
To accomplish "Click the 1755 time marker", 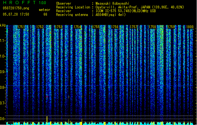I will pyautogui.click(x=96, y=27).
